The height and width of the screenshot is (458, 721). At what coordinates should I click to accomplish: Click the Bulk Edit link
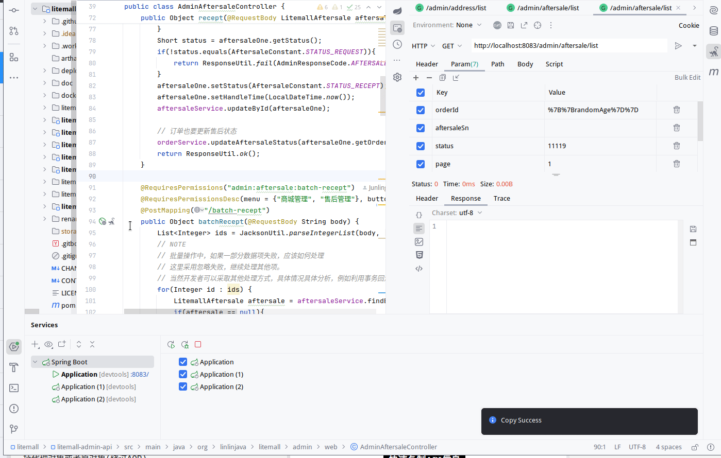(688, 78)
